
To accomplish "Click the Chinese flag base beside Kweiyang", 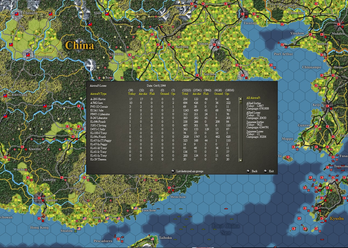I will 5,95.
